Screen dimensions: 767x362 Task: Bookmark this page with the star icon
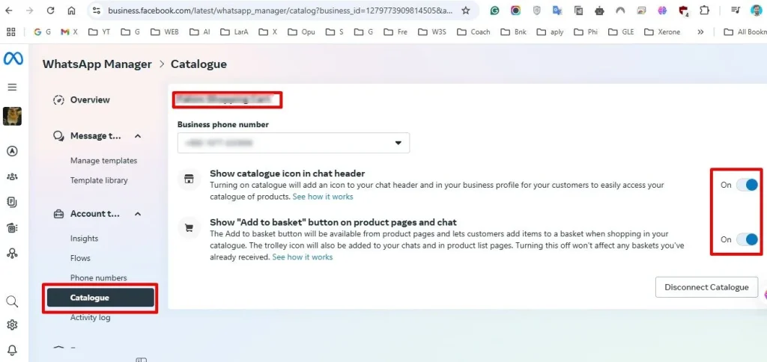point(466,10)
